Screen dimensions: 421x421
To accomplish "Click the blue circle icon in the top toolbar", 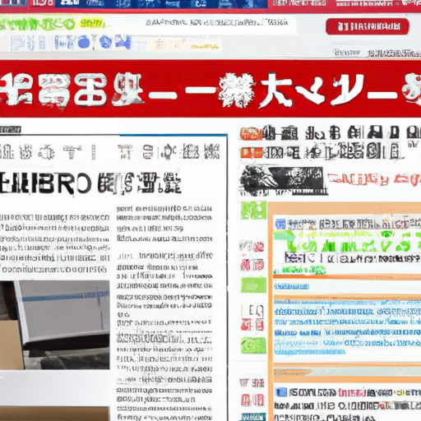I will [x=83, y=43].
